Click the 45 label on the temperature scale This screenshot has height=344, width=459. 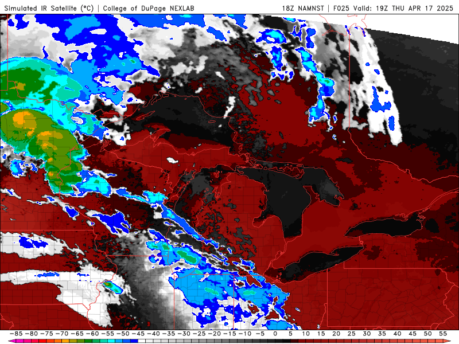pos(412,334)
